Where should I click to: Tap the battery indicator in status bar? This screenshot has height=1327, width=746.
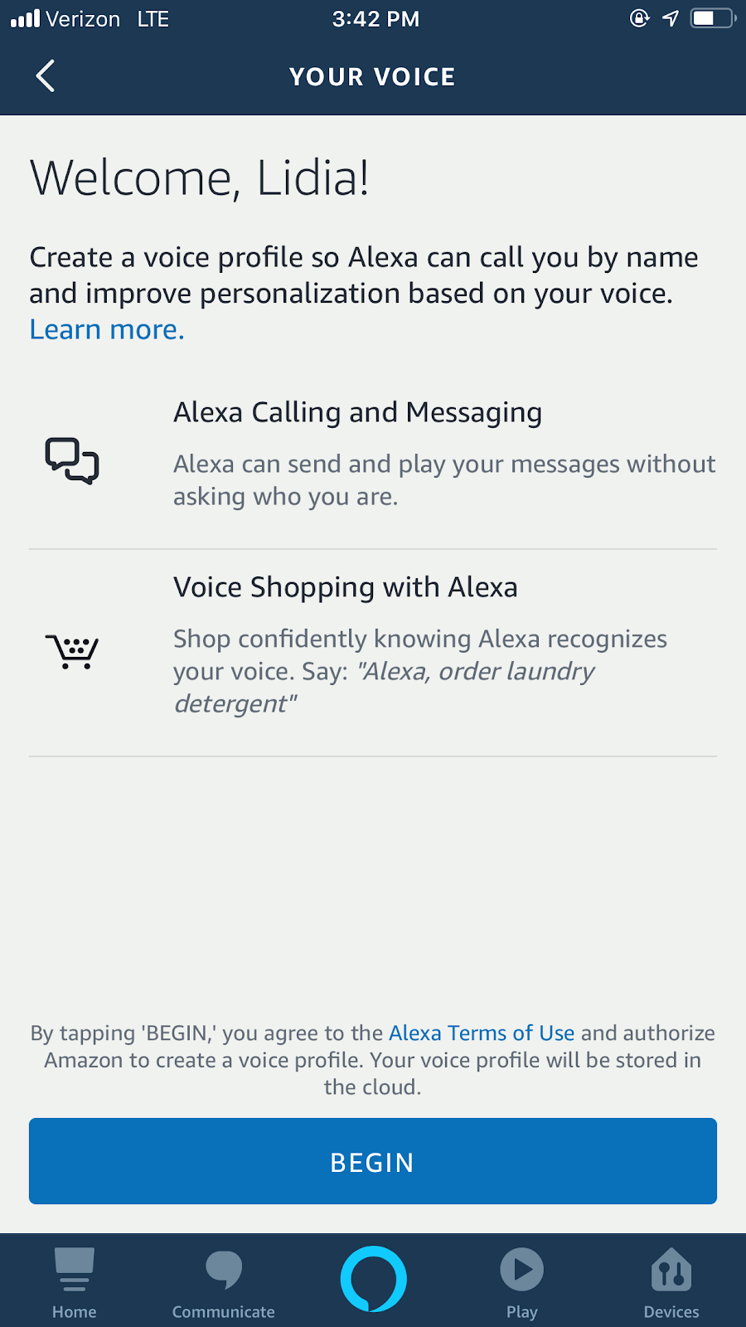click(712, 18)
